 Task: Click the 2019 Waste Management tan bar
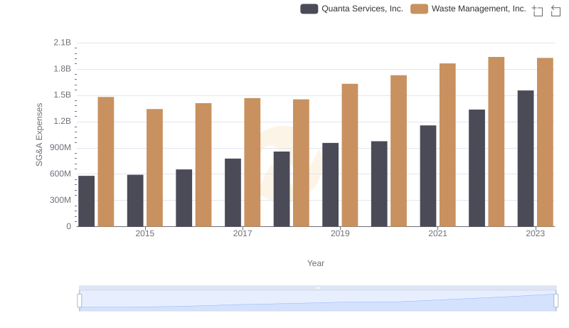point(350,155)
